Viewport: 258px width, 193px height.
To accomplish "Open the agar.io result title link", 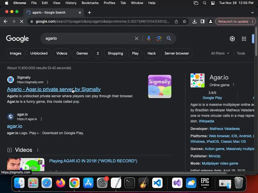I will [14, 126].
